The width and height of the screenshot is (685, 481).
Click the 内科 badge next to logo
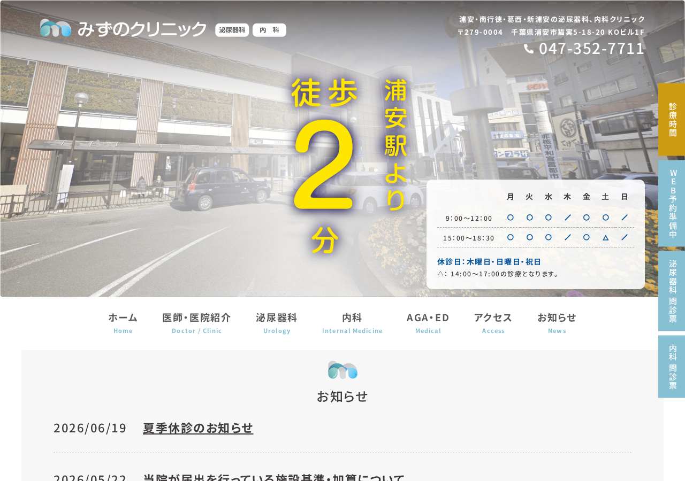click(x=269, y=30)
